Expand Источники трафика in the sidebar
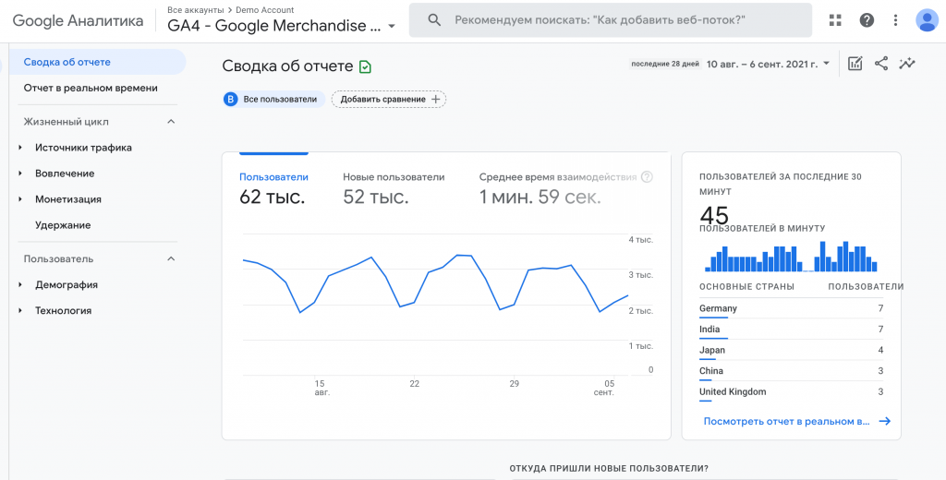The height and width of the screenshot is (480, 946). pyautogui.click(x=83, y=148)
